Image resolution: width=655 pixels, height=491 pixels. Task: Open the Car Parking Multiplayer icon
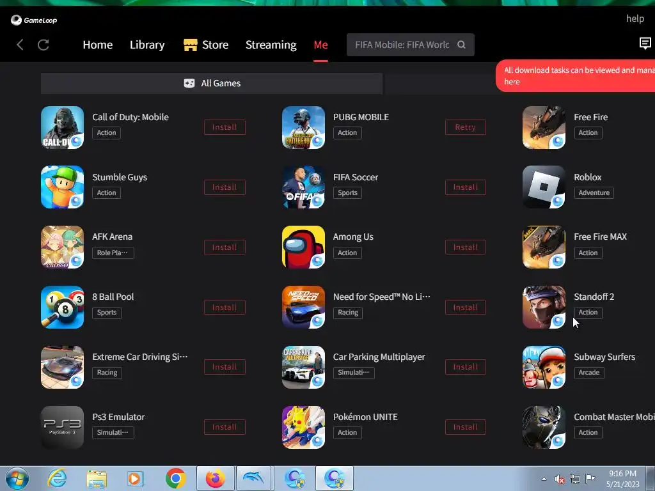point(303,368)
